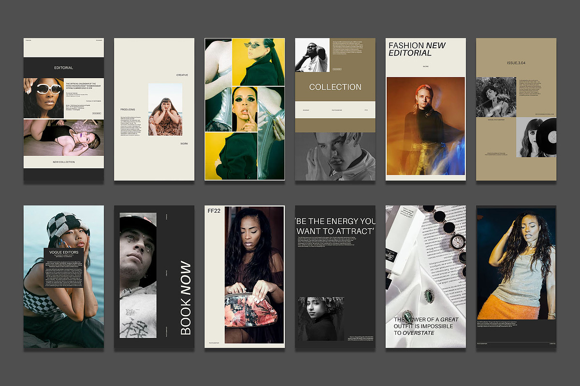
Task: Click the vertical "BOOK NOW" text
Action: pyautogui.click(x=186, y=298)
